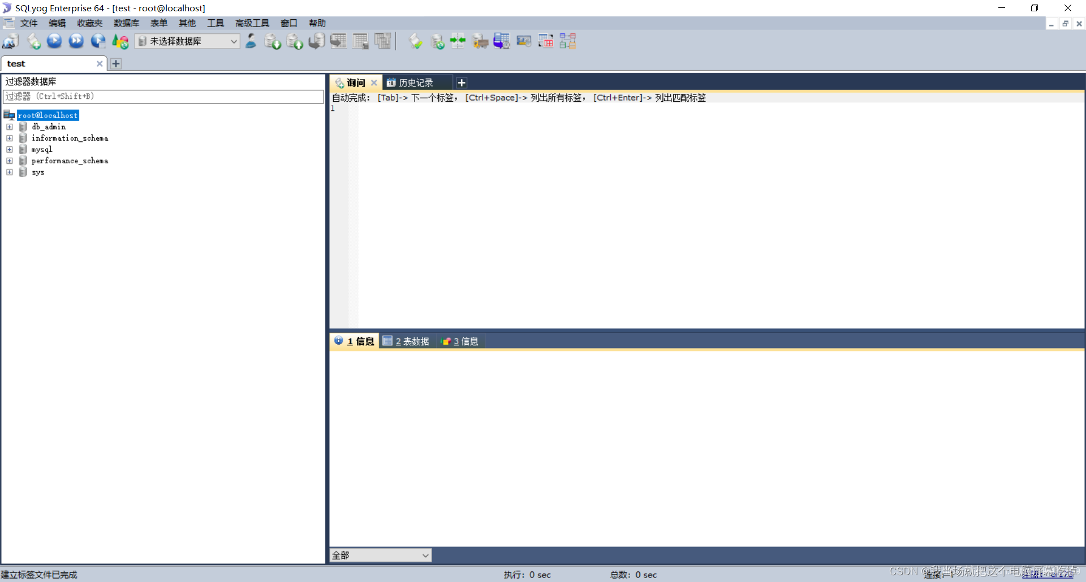
Task: Select the db_admin database
Action: pos(49,127)
